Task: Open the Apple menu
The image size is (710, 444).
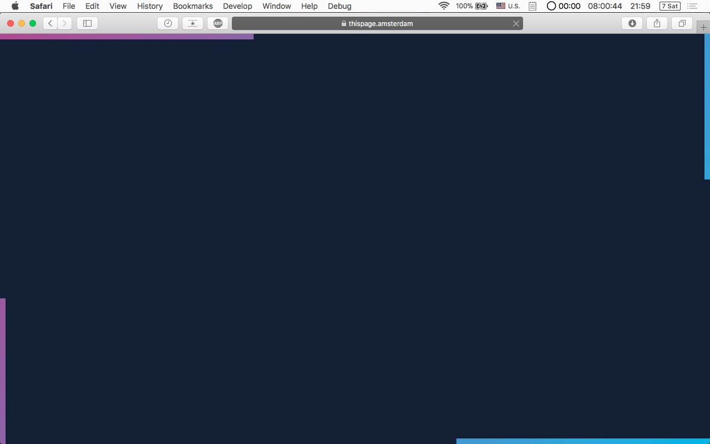Action: (15, 6)
